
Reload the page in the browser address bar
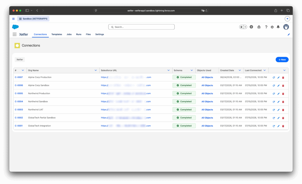[x=206, y=11]
